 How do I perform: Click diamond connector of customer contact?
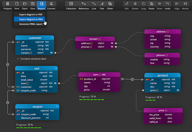(x=55, y=53)
